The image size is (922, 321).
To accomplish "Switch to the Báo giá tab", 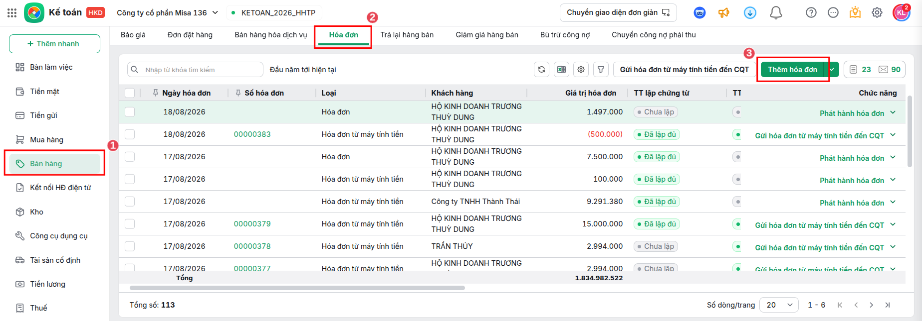I will (x=133, y=35).
